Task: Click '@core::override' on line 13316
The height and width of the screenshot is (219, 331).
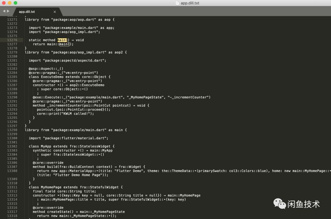Action: (x=48, y=208)
